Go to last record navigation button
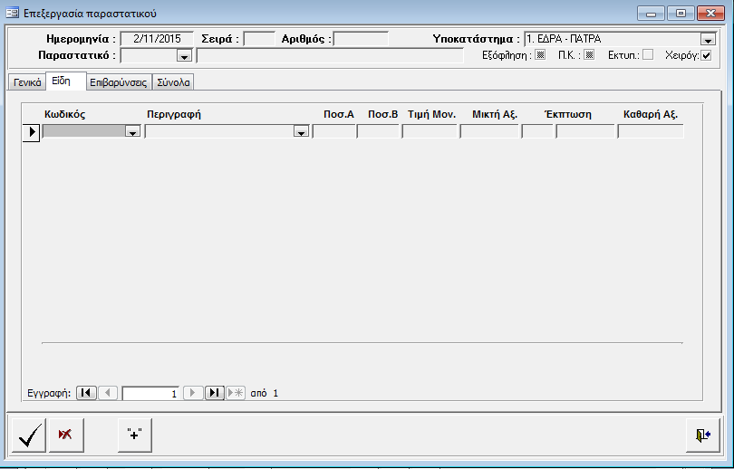This screenshot has height=469, width=734. 215,393
